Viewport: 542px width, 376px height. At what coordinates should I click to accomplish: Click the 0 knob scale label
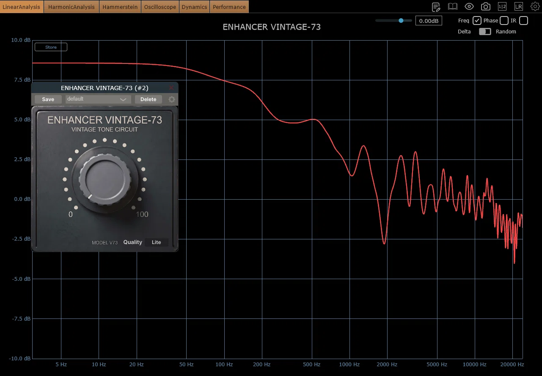[x=71, y=214]
